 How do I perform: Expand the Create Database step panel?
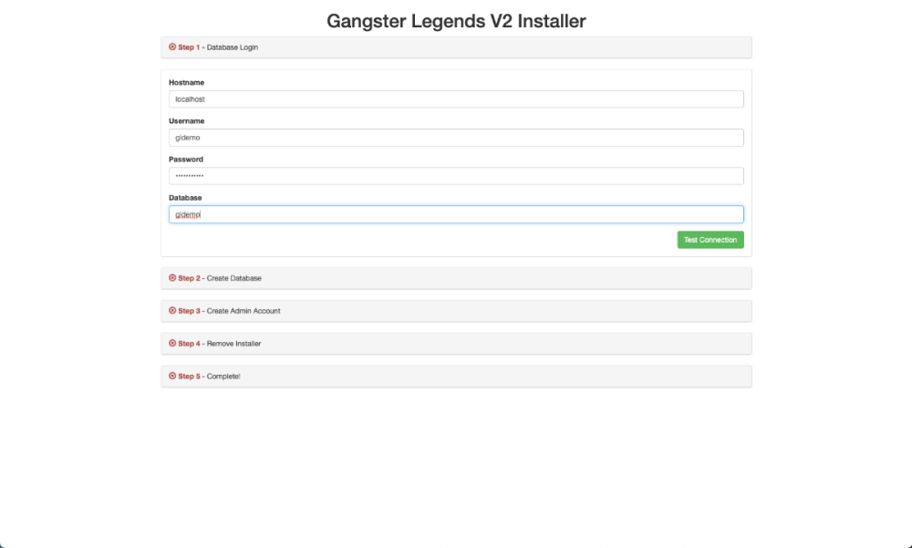point(456,278)
